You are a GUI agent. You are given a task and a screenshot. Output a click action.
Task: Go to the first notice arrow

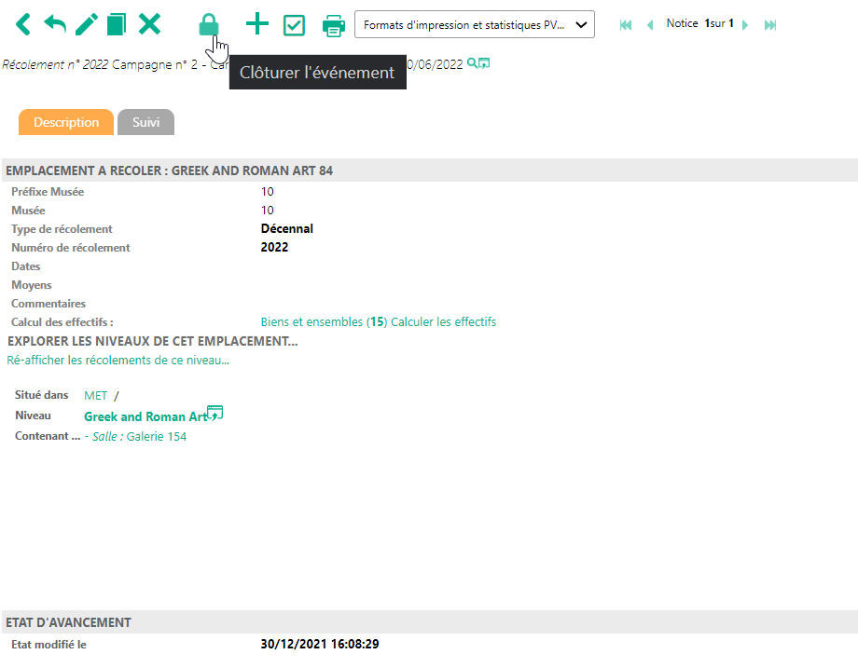(x=626, y=24)
